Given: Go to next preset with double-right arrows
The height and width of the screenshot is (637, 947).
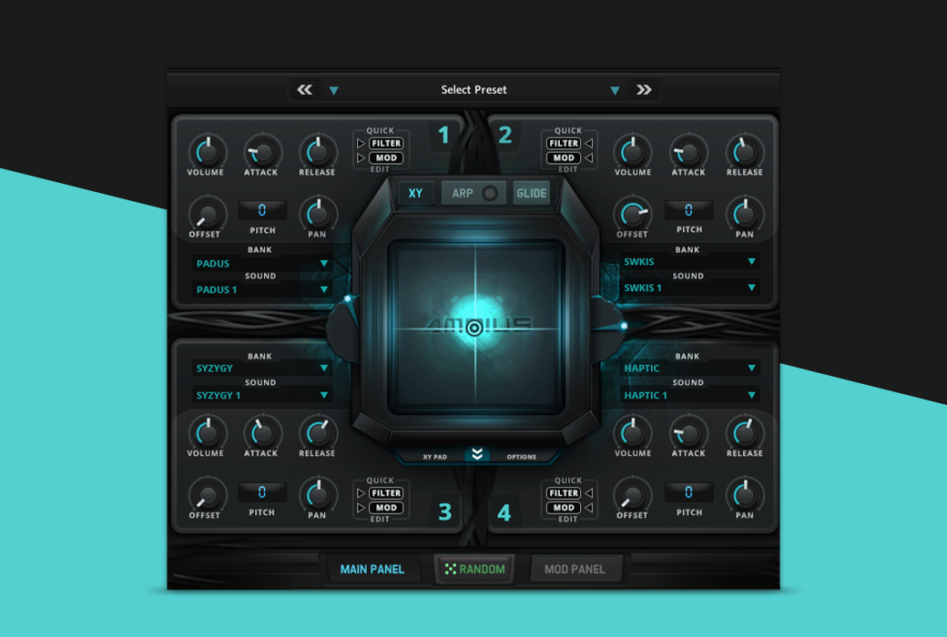Looking at the screenshot, I should pos(644,90).
